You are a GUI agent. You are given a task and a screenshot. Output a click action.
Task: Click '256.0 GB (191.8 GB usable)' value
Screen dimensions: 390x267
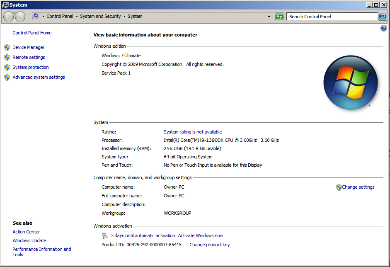(192, 148)
